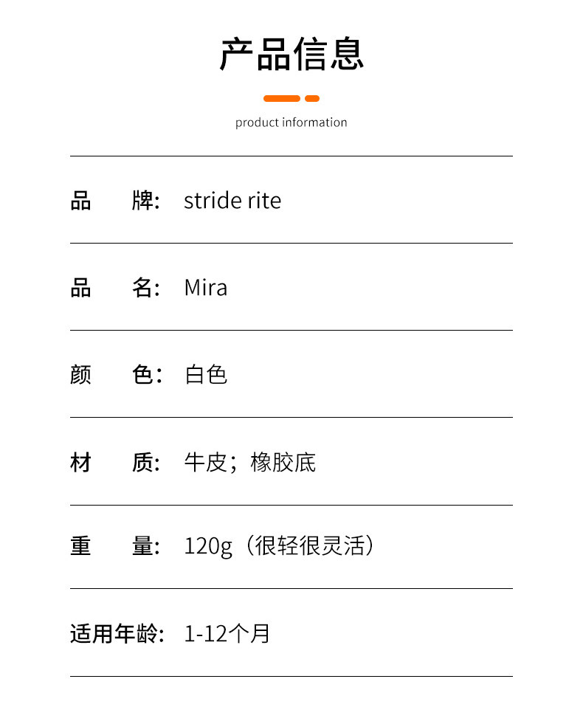Click the 品名 label

click(x=114, y=288)
